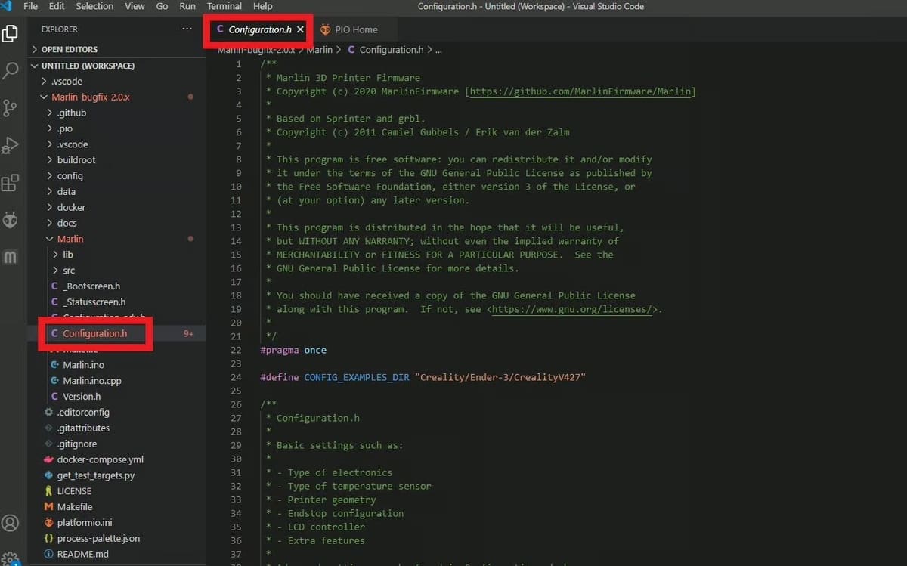Screen dimensions: 907x566
Task: Collapse the Marlin-bugfix-2.0.x folder
Action: click(45, 97)
